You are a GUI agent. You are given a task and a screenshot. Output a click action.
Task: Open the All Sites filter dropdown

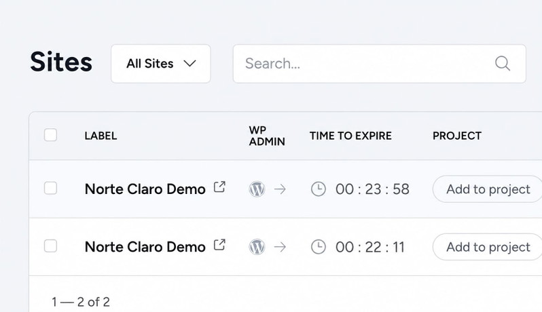(x=161, y=64)
